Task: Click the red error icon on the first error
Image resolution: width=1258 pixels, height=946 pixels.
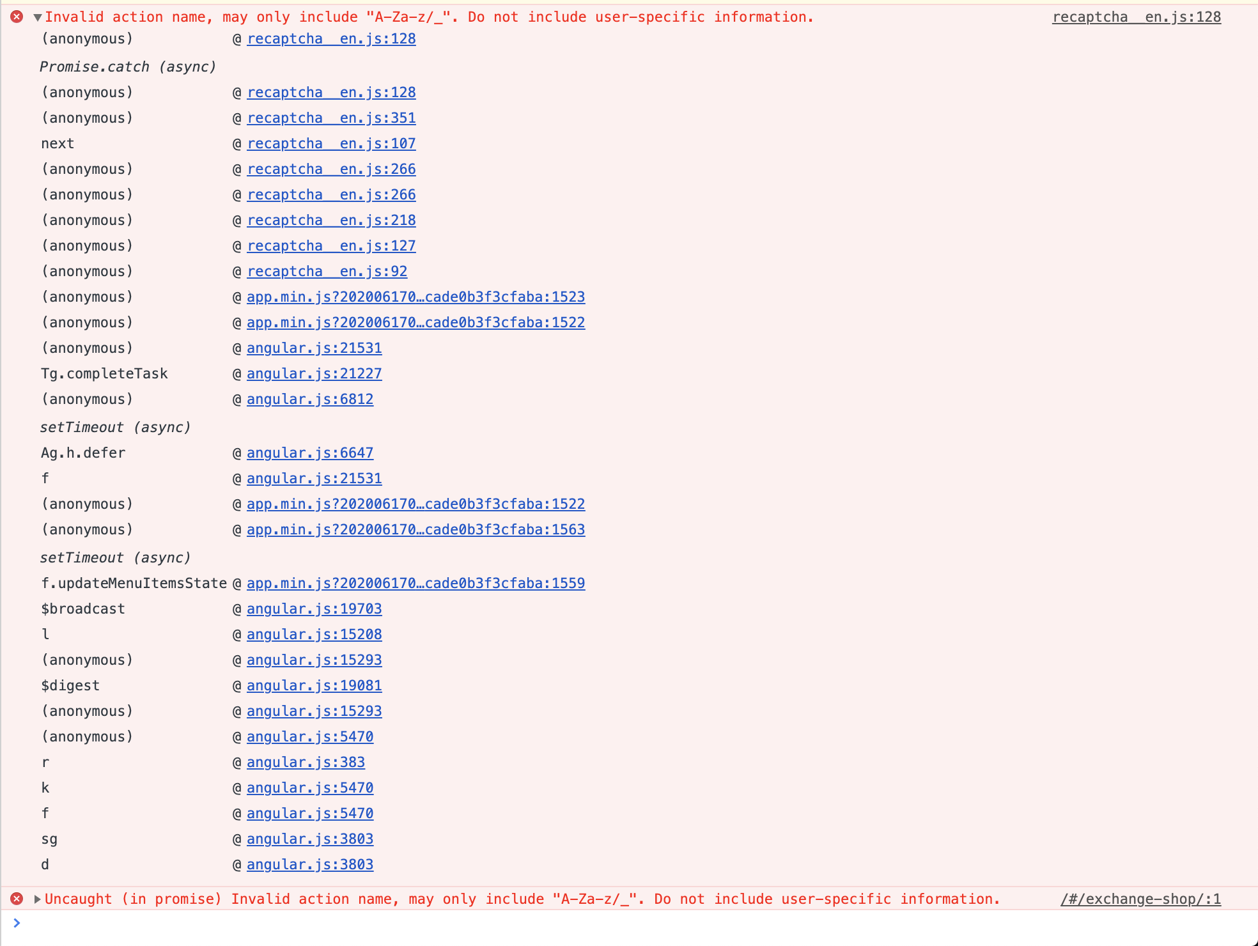Action: 17,17
